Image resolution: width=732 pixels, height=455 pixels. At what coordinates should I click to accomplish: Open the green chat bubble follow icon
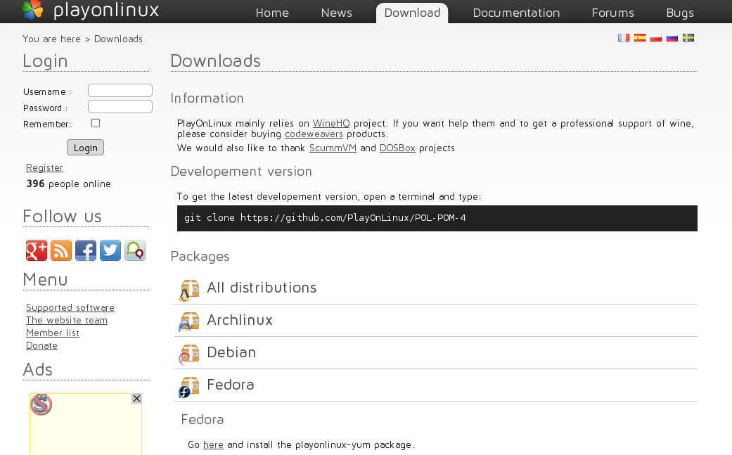tap(135, 250)
